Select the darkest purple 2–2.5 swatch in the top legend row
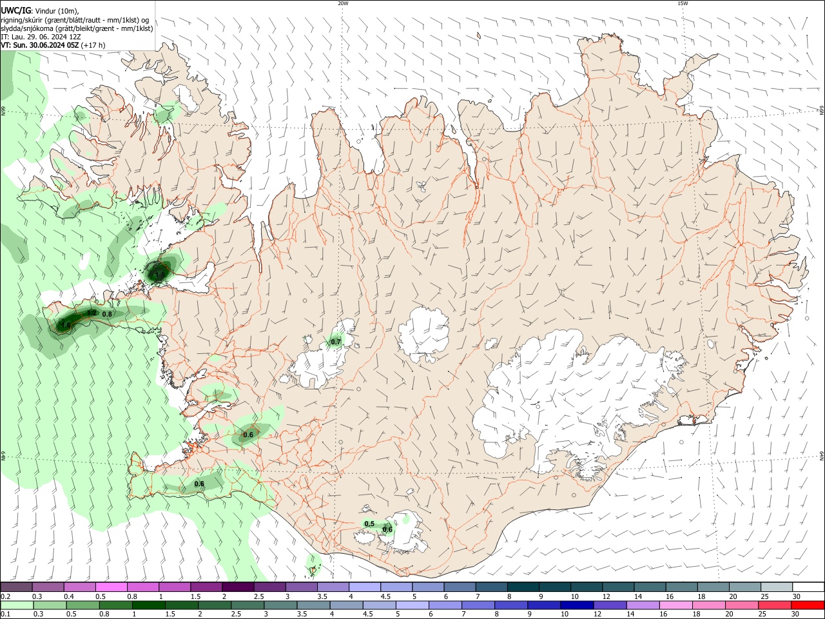The width and height of the screenshot is (825, 619). click(237, 587)
